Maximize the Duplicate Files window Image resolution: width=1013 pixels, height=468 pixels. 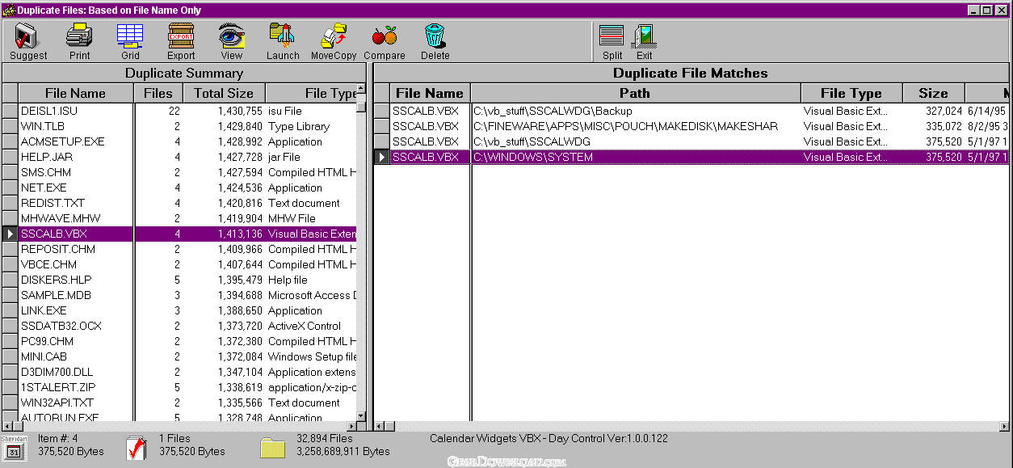click(987, 10)
